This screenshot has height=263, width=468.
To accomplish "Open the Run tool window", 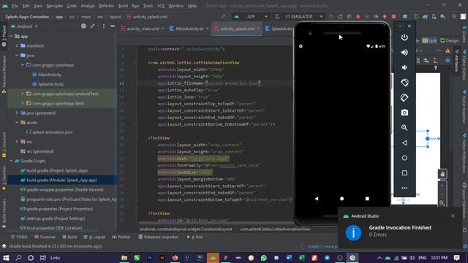I will [195, 237].
